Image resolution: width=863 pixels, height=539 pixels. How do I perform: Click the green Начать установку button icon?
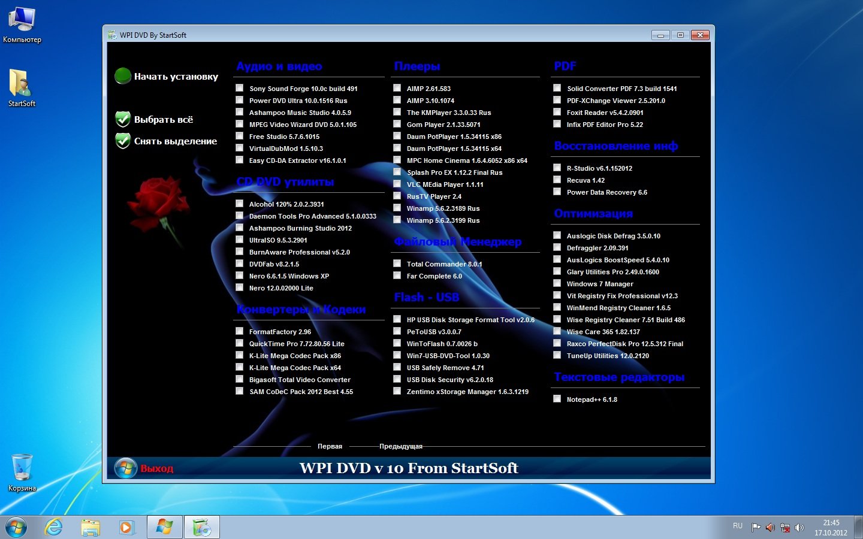pyautogui.click(x=123, y=76)
